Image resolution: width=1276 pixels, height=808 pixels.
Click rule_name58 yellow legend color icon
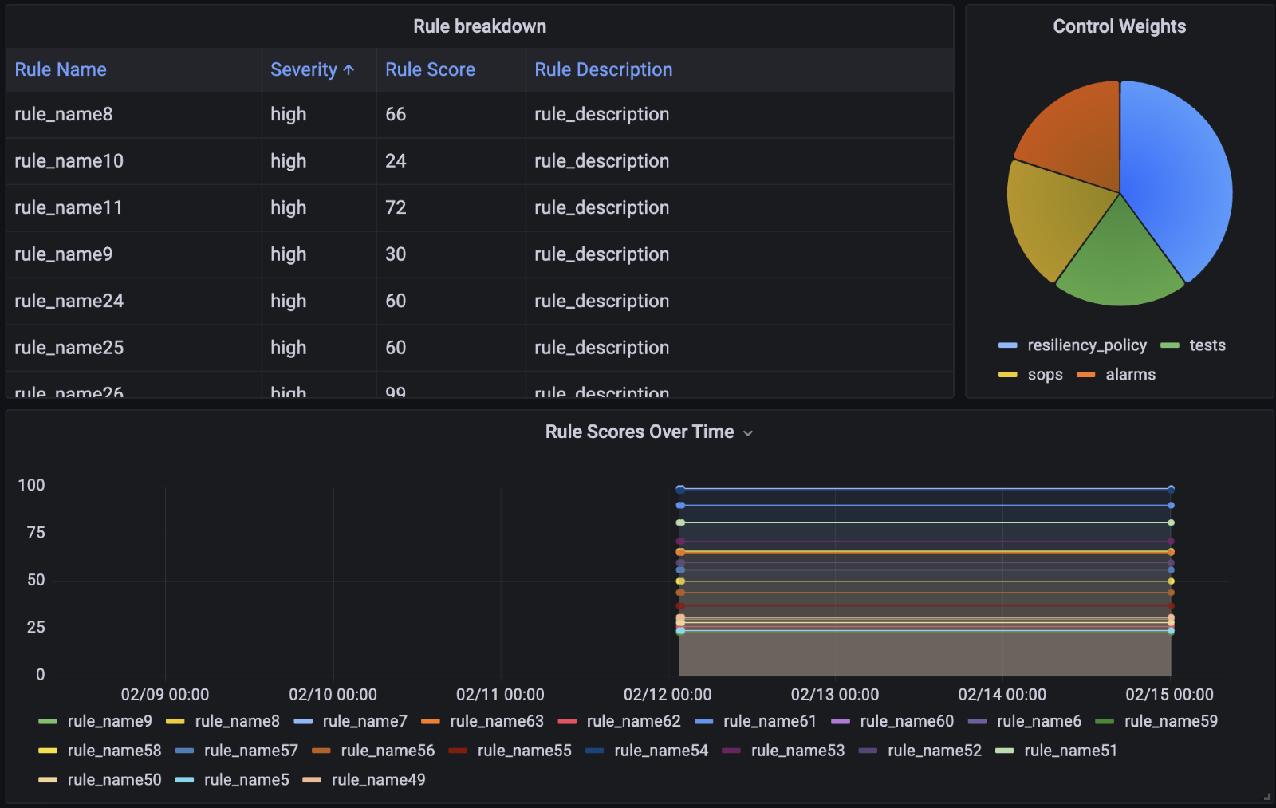(x=48, y=751)
